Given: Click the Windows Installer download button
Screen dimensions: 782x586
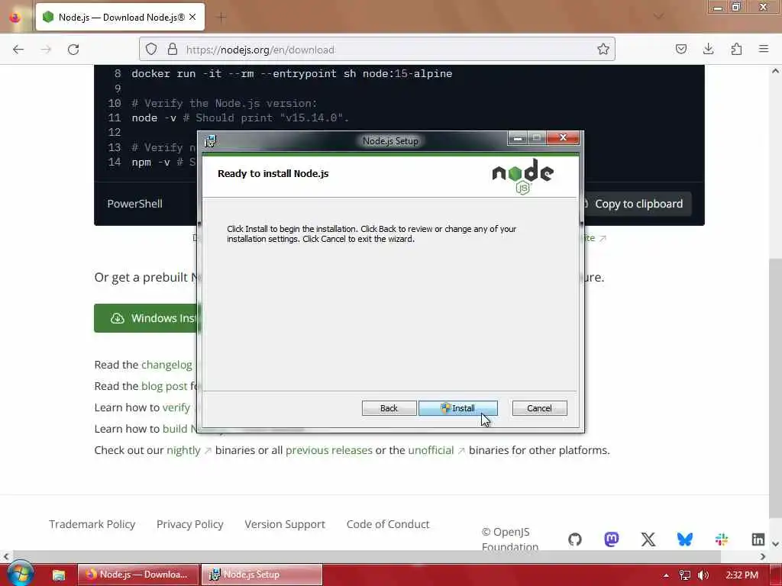Looking at the screenshot, I should (x=147, y=318).
